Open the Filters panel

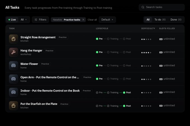[x=41, y=20]
